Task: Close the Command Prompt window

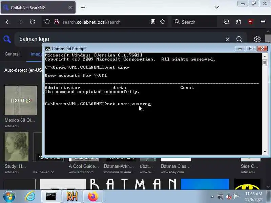Action: (262, 49)
